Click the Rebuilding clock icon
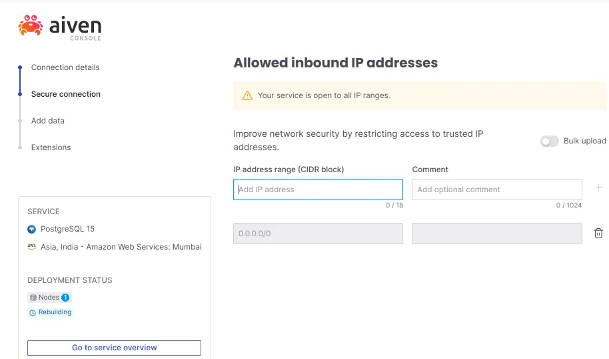 33,312
